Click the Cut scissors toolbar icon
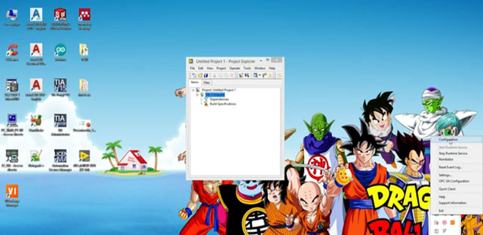The height and width of the screenshot is (235, 483). [x=215, y=75]
